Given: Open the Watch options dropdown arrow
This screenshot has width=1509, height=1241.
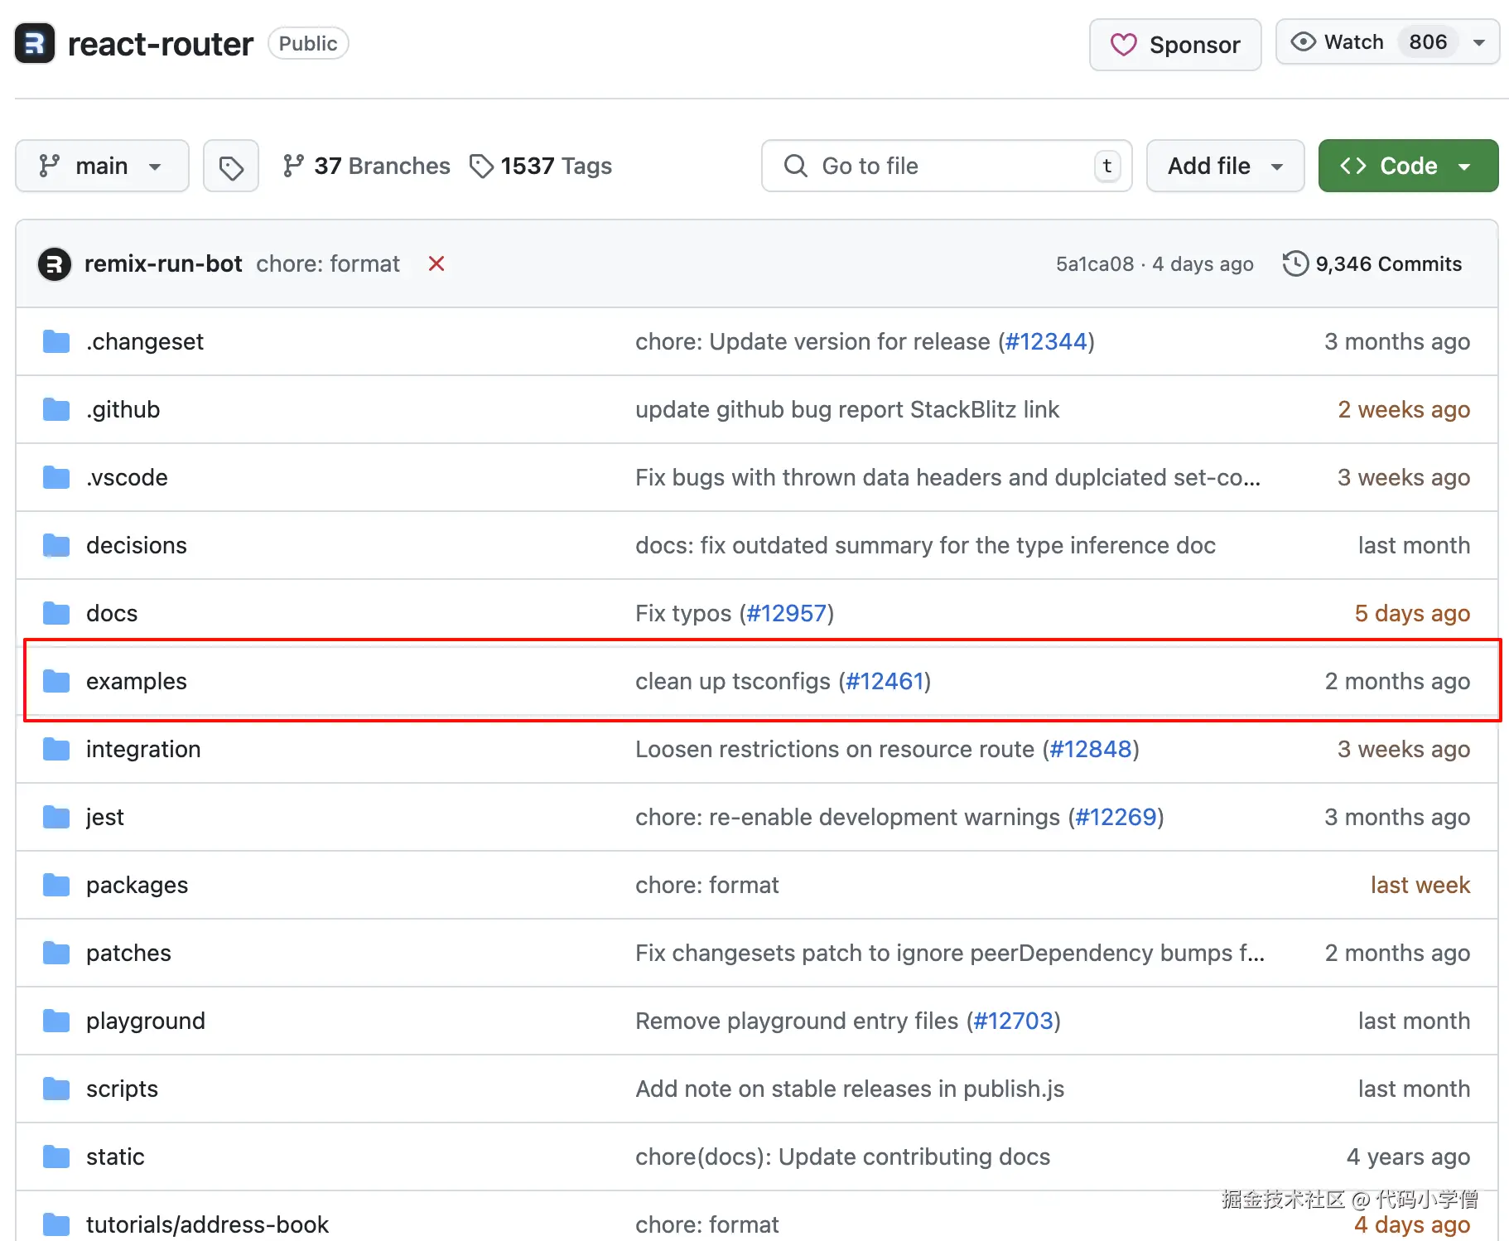Looking at the screenshot, I should point(1479,42).
